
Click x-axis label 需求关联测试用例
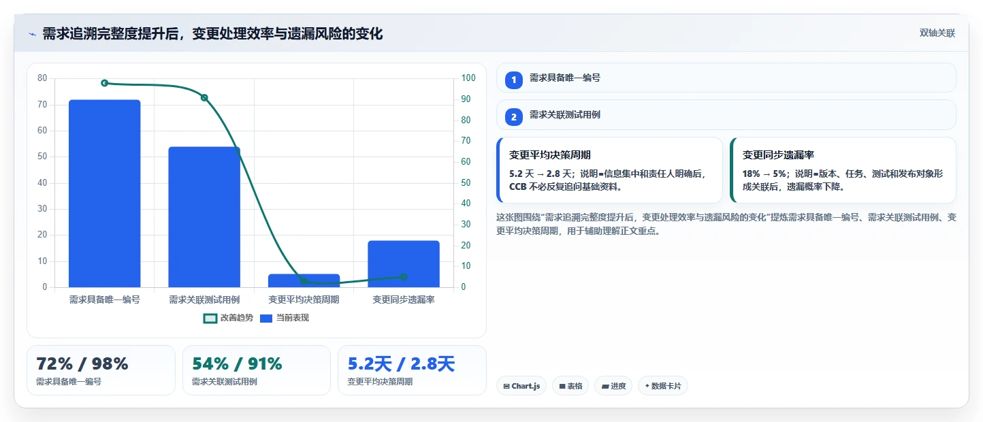point(204,299)
